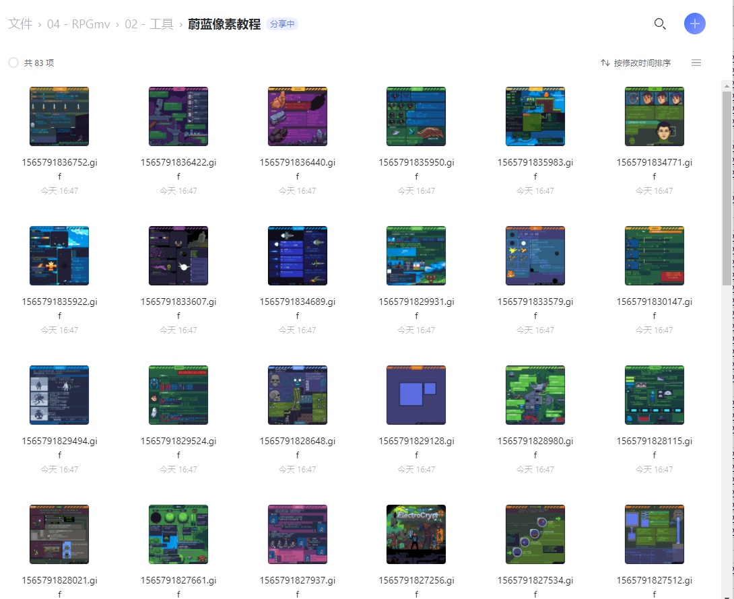Screen dimensions: 734x599
Task: Toggle the select-all circle beside 共 83 项
Action: point(13,63)
